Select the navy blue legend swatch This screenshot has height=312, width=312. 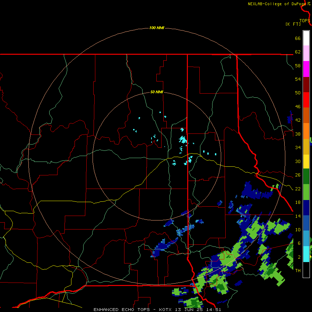[306, 208]
